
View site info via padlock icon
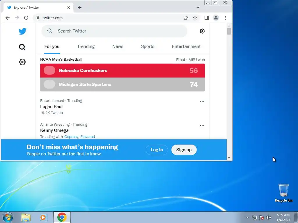[38, 18]
